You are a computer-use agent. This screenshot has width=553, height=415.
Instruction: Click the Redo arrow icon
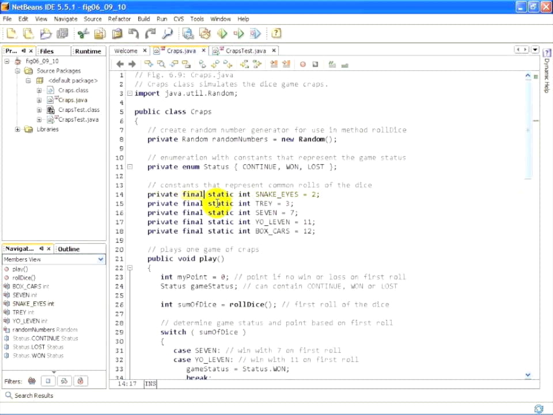(150, 33)
